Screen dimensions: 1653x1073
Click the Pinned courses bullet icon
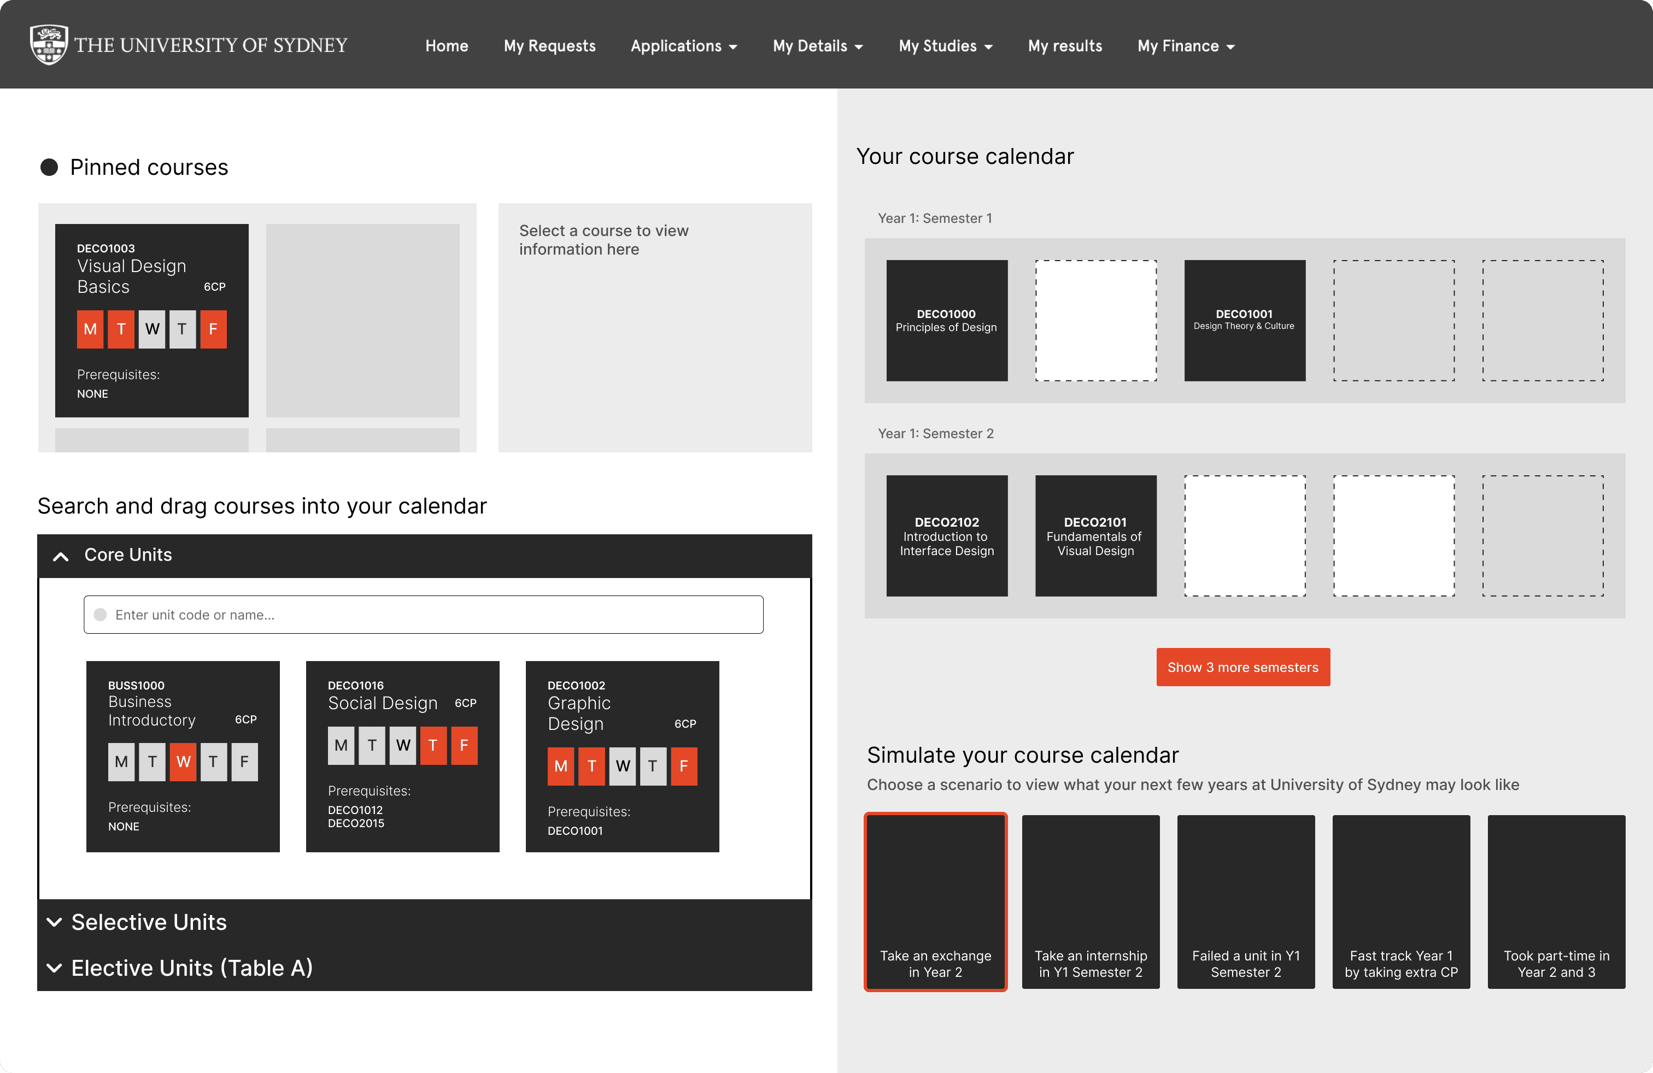click(49, 167)
